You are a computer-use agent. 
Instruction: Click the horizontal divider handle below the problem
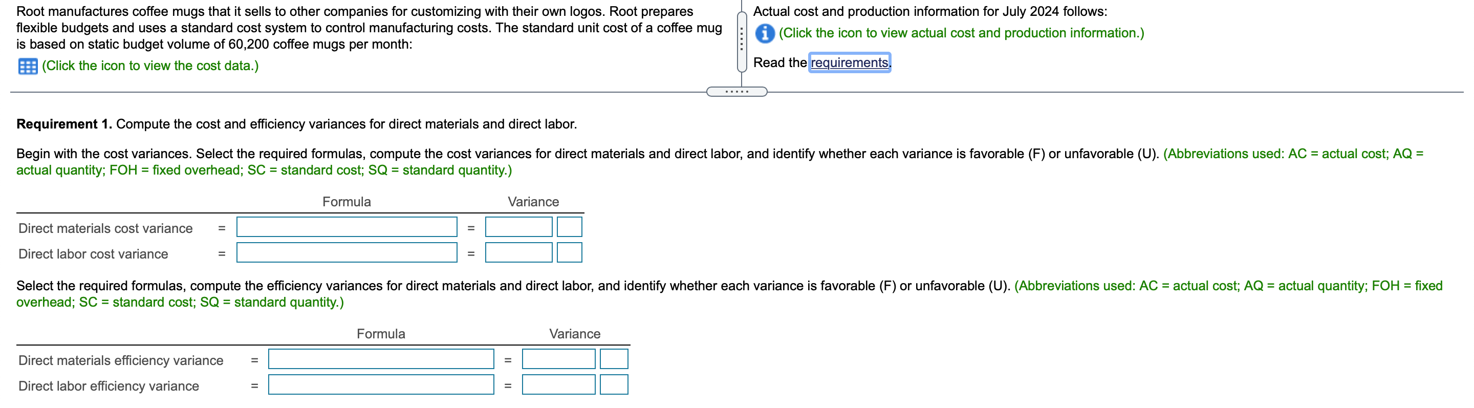(737, 92)
